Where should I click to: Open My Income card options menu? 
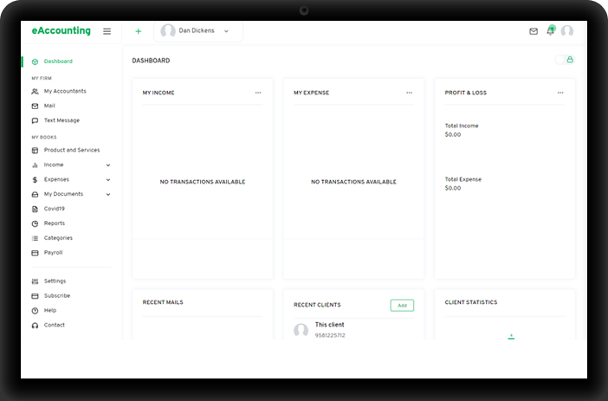[258, 93]
